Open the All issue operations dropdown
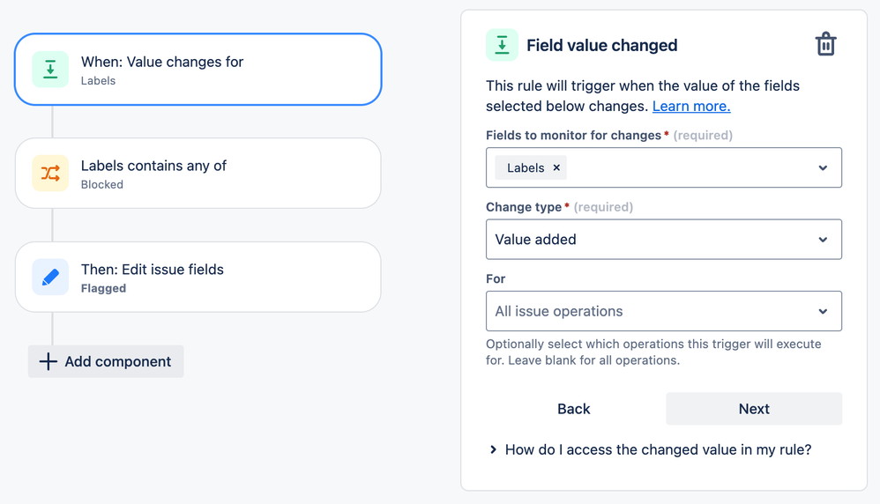Viewport: 880px width, 504px height. point(664,311)
